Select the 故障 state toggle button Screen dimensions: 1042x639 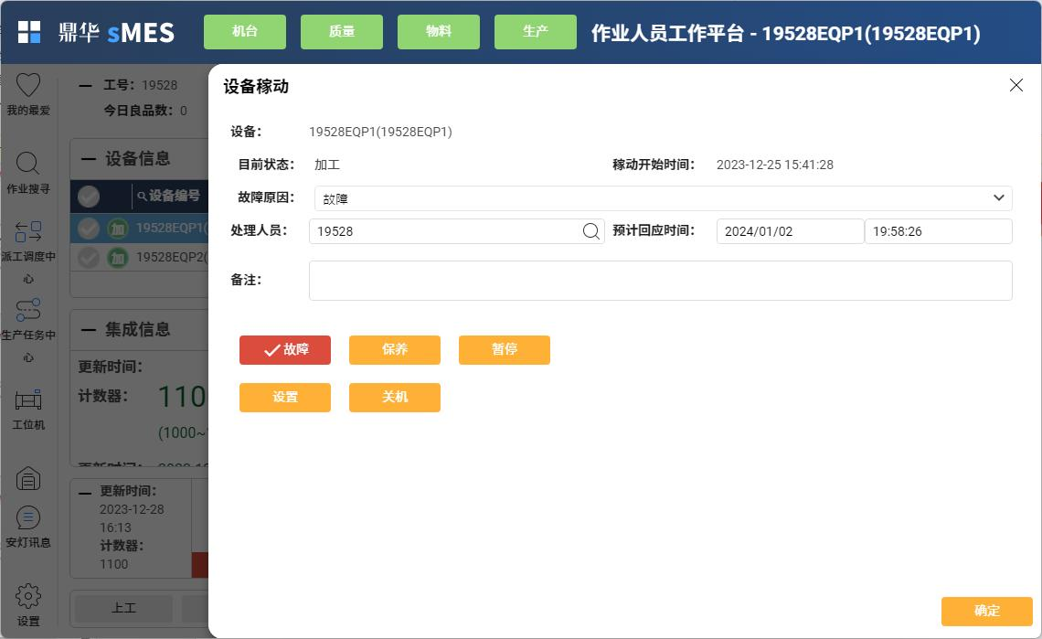(x=285, y=350)
